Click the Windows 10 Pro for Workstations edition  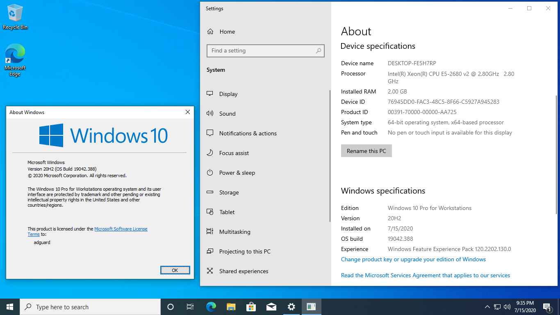tap(430, 208)
